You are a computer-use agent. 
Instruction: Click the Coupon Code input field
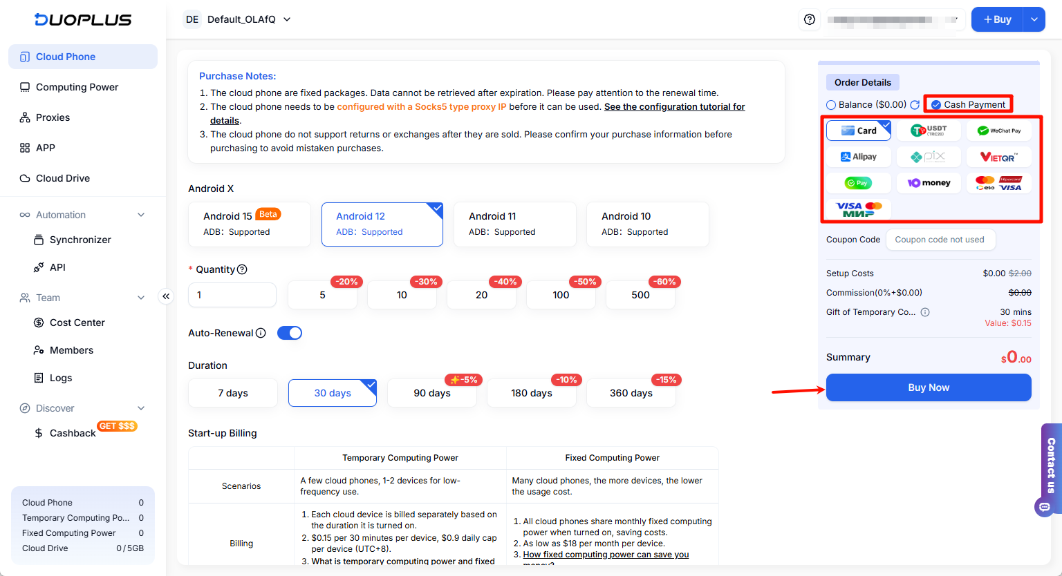click(940, 240)
